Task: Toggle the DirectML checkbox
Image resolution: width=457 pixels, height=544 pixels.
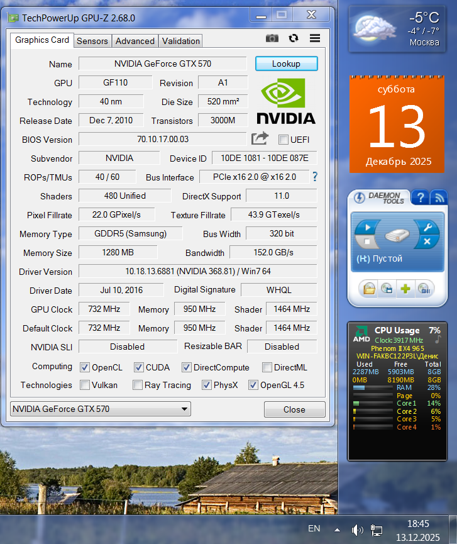Action: click(267, 367)
